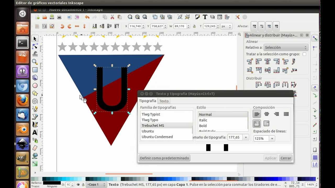Toggle 'Tratar a la selección como grupo' checkbox
The width and height of the screenshot is (335, 188).
304,54
